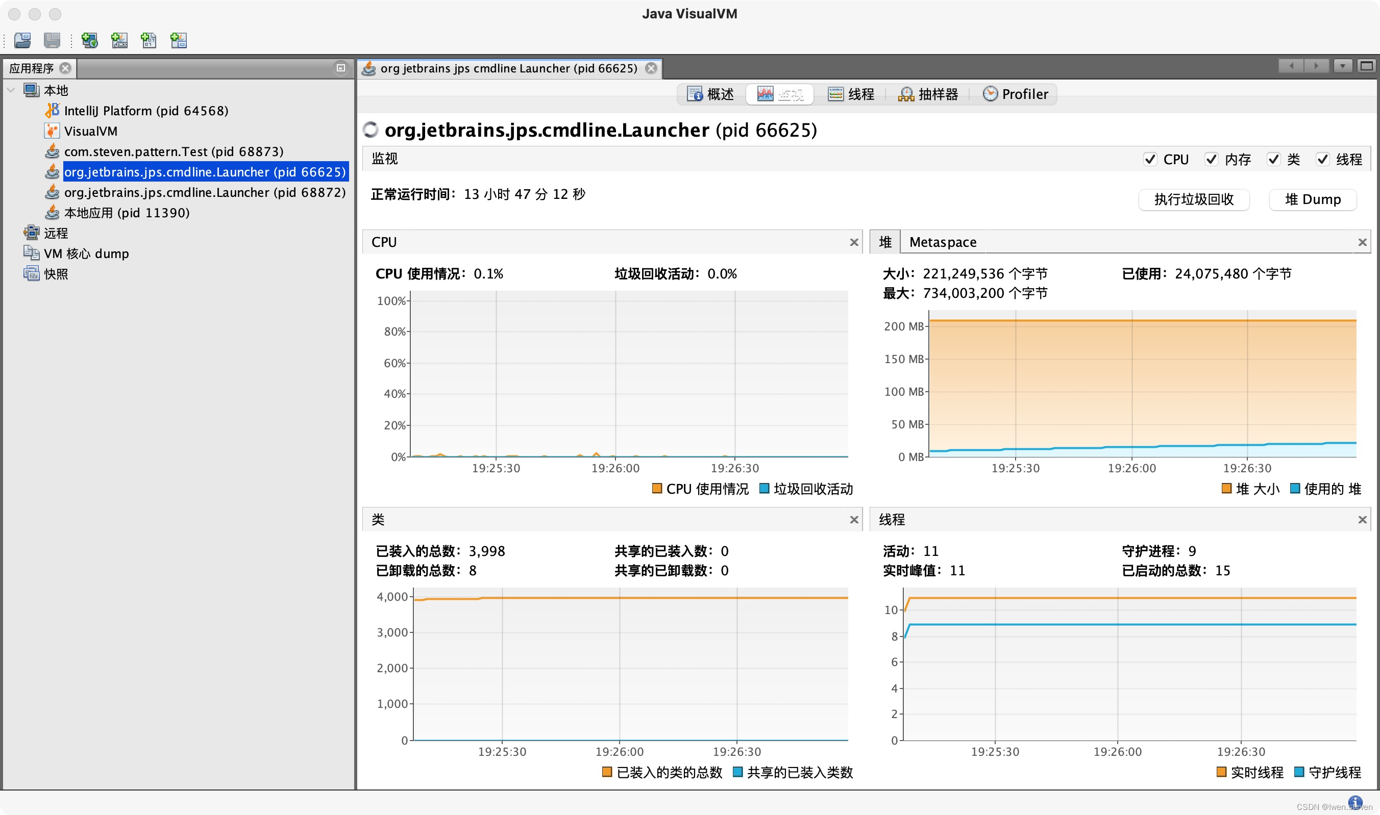Click the scroll documents left arrow
Image resolution: width=1380 pixels, height=815 pixels.
[1292, 66]
